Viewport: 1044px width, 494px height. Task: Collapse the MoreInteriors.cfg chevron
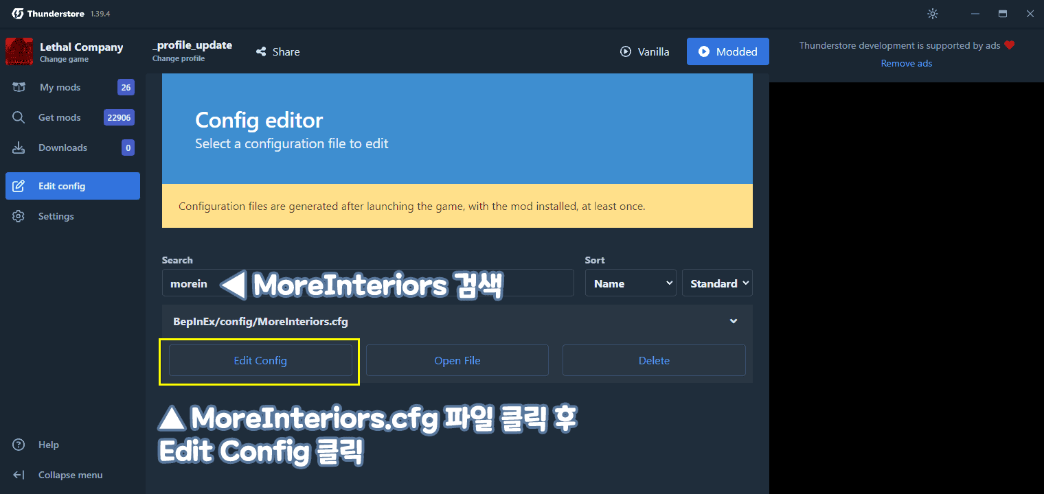click(x=734, y=321)
